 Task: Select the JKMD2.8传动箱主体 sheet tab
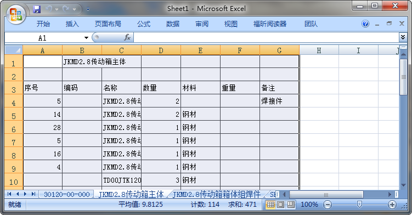click(x=131, y=195)
